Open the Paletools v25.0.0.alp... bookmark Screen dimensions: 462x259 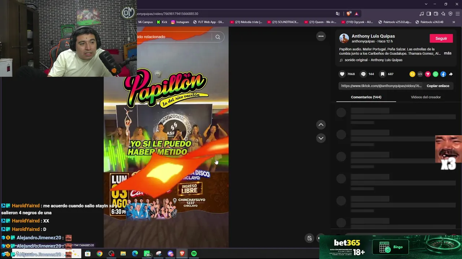(x=395, y=22)
